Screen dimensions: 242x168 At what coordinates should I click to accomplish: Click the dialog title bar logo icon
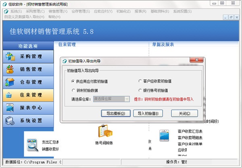click(65, 61)
